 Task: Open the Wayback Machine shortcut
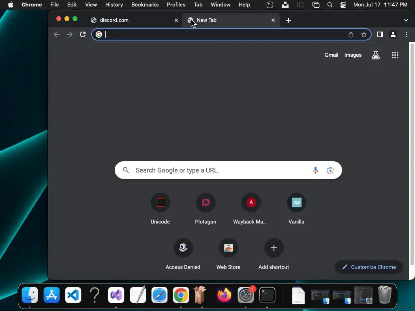point(251,209)
